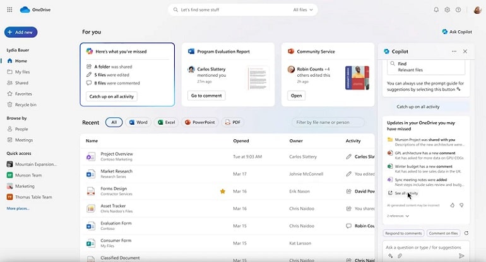Click the More places link

(x=18, y=208)
